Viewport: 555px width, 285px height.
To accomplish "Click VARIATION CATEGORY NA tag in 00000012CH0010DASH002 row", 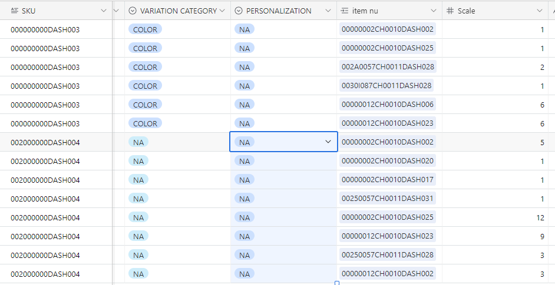I will [x=138, y=273].
